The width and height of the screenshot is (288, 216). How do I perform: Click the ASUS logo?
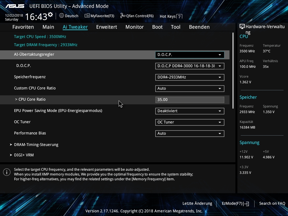[x=15, y=6]
